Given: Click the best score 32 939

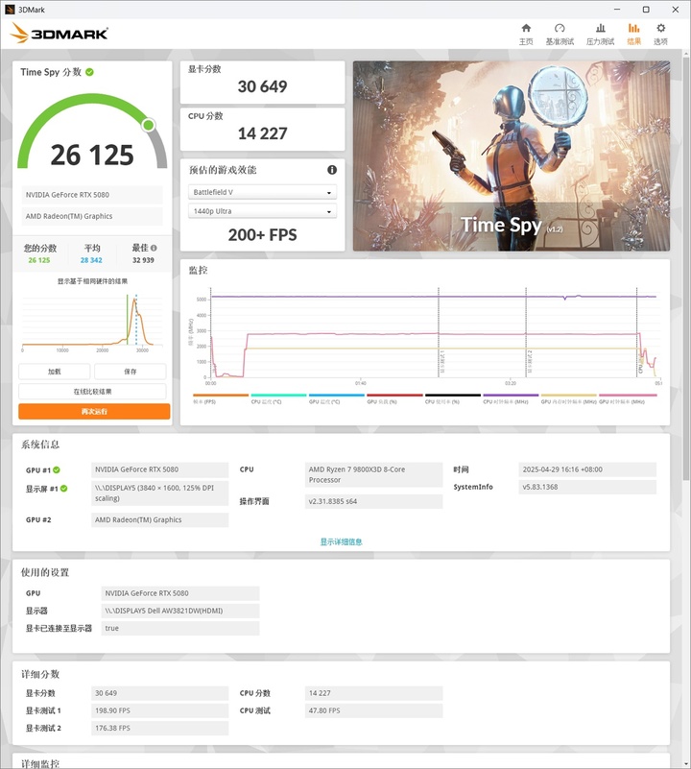Looking at the screenshot, I should (x=143, y=260).
